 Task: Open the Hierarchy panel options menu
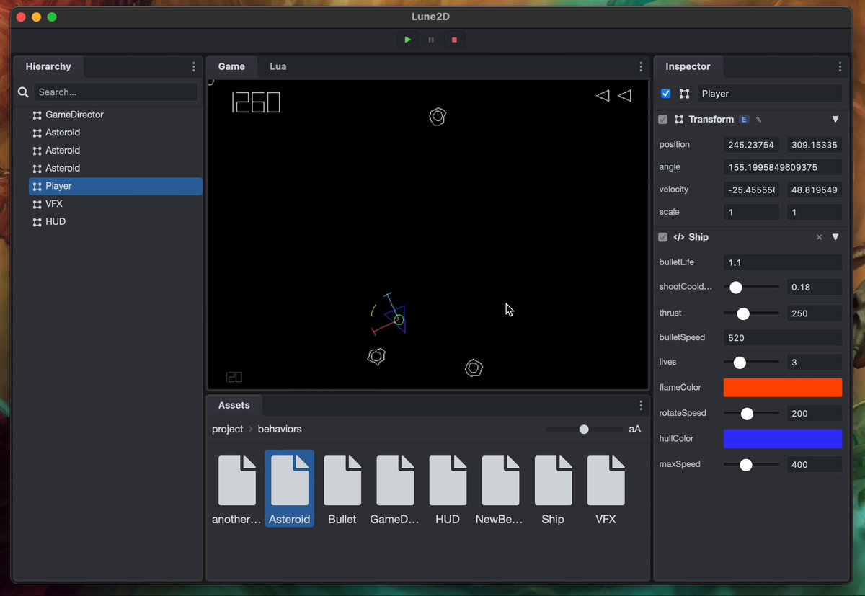click(x=193, y=66)
